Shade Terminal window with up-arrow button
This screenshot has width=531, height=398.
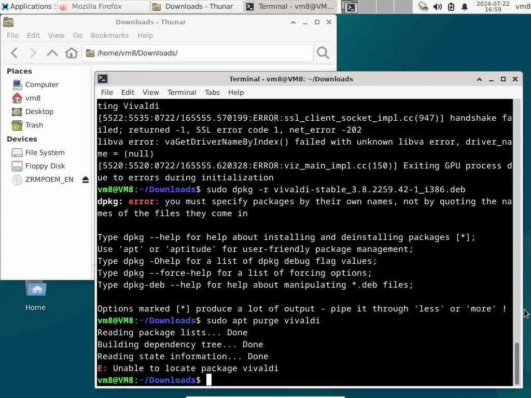click(479, 79)
